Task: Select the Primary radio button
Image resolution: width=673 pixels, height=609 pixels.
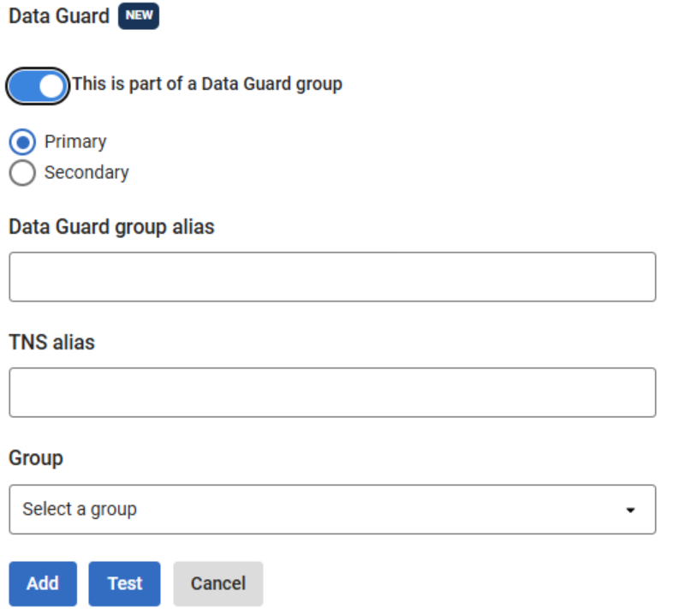Action: (x=22, y=142)
